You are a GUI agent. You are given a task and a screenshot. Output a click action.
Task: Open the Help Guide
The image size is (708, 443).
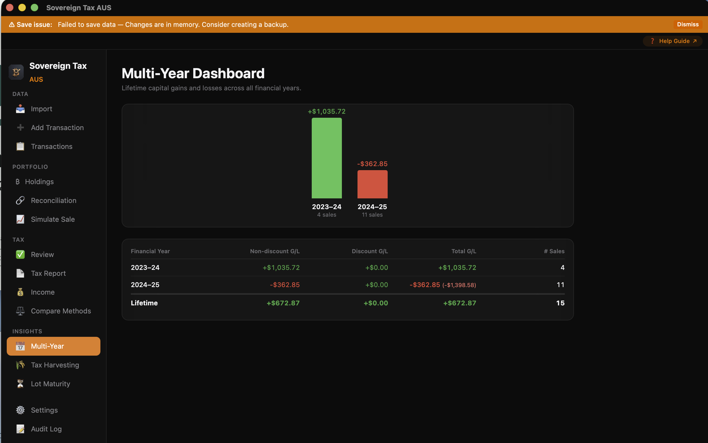(x=672, y=41)
